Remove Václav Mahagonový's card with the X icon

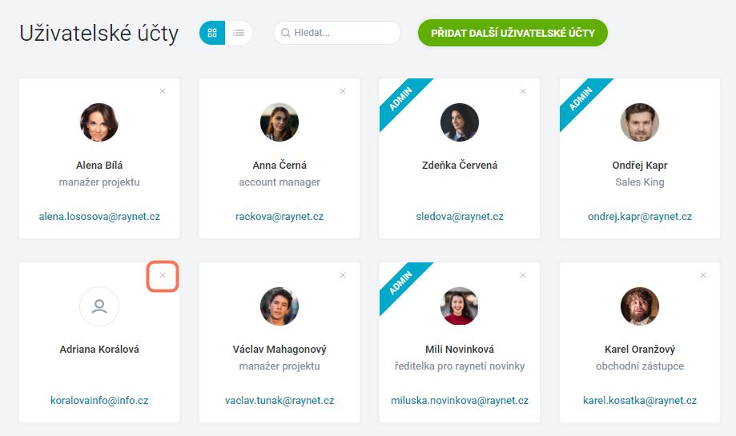[x=343, y=276]
